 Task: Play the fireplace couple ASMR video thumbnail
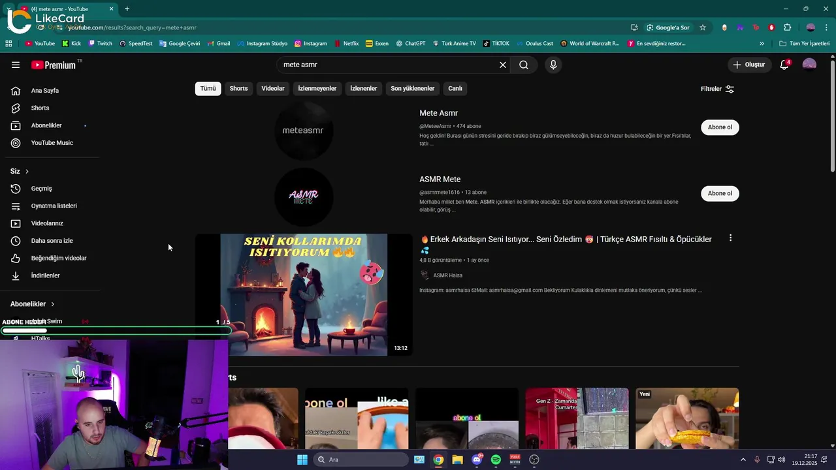click(x=304, y=294)
